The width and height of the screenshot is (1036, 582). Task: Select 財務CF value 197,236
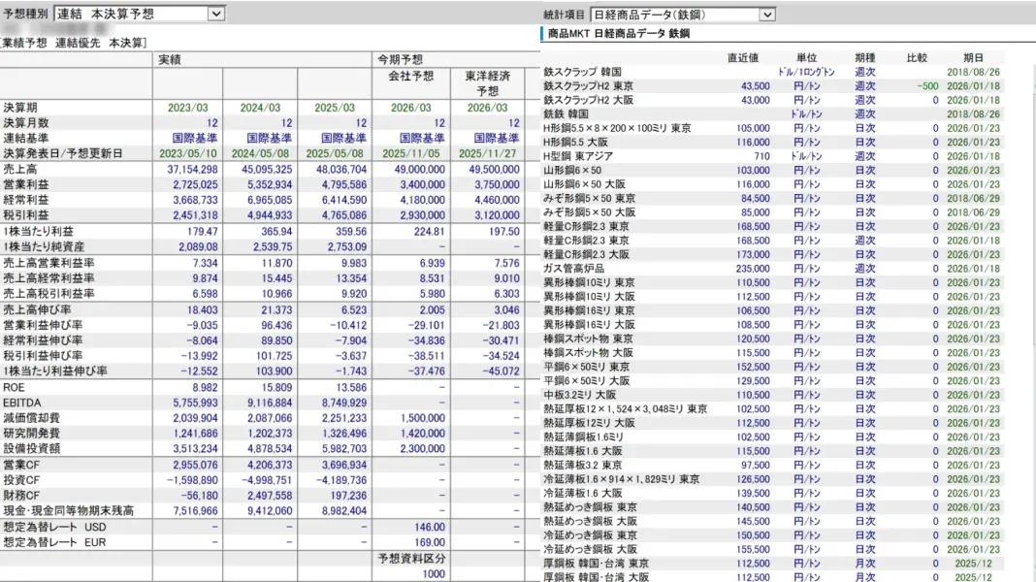coord(348,496)
